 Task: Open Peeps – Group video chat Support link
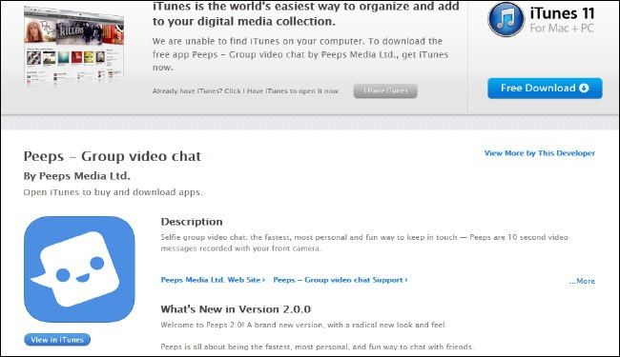click(x=341, y=280)
